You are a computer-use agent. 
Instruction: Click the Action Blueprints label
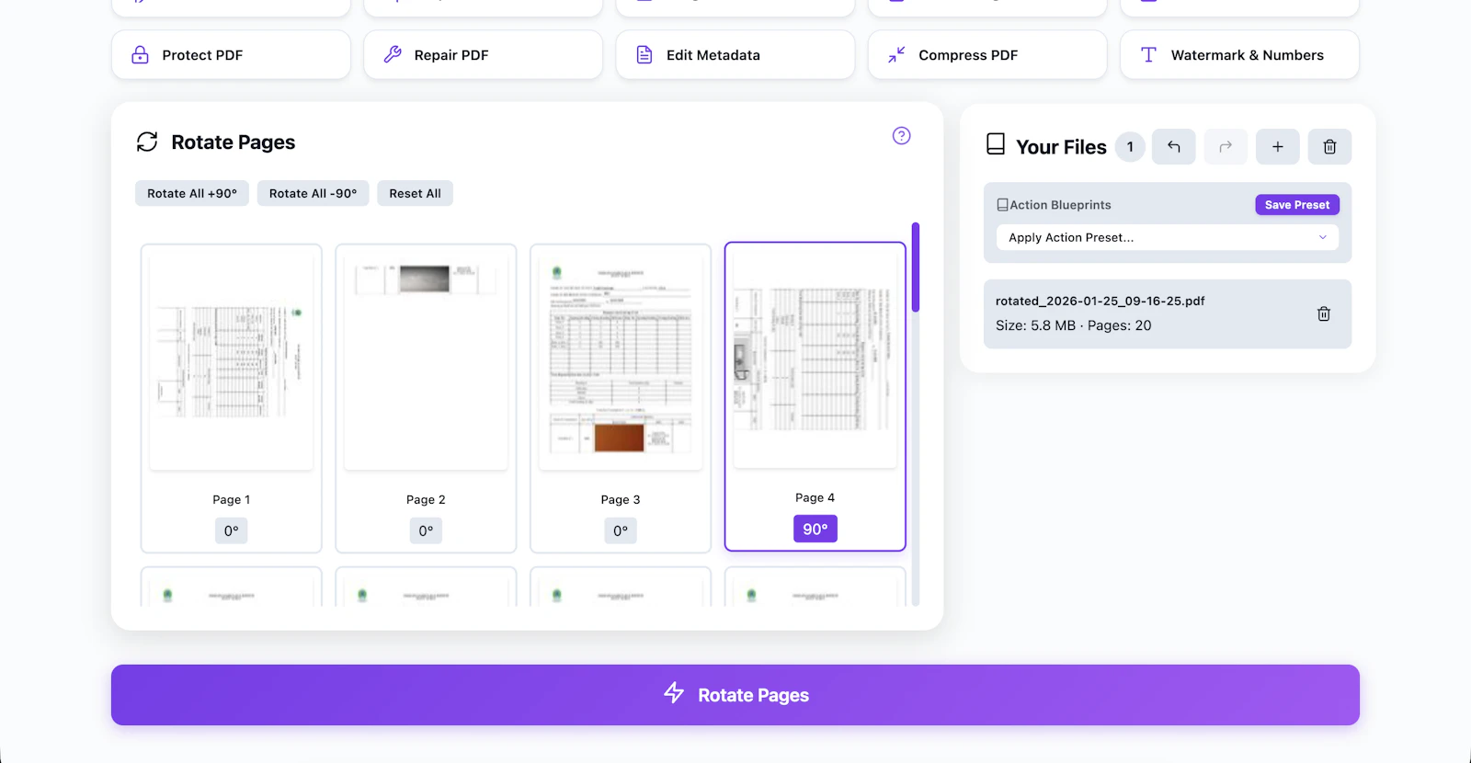[1060, 205]
